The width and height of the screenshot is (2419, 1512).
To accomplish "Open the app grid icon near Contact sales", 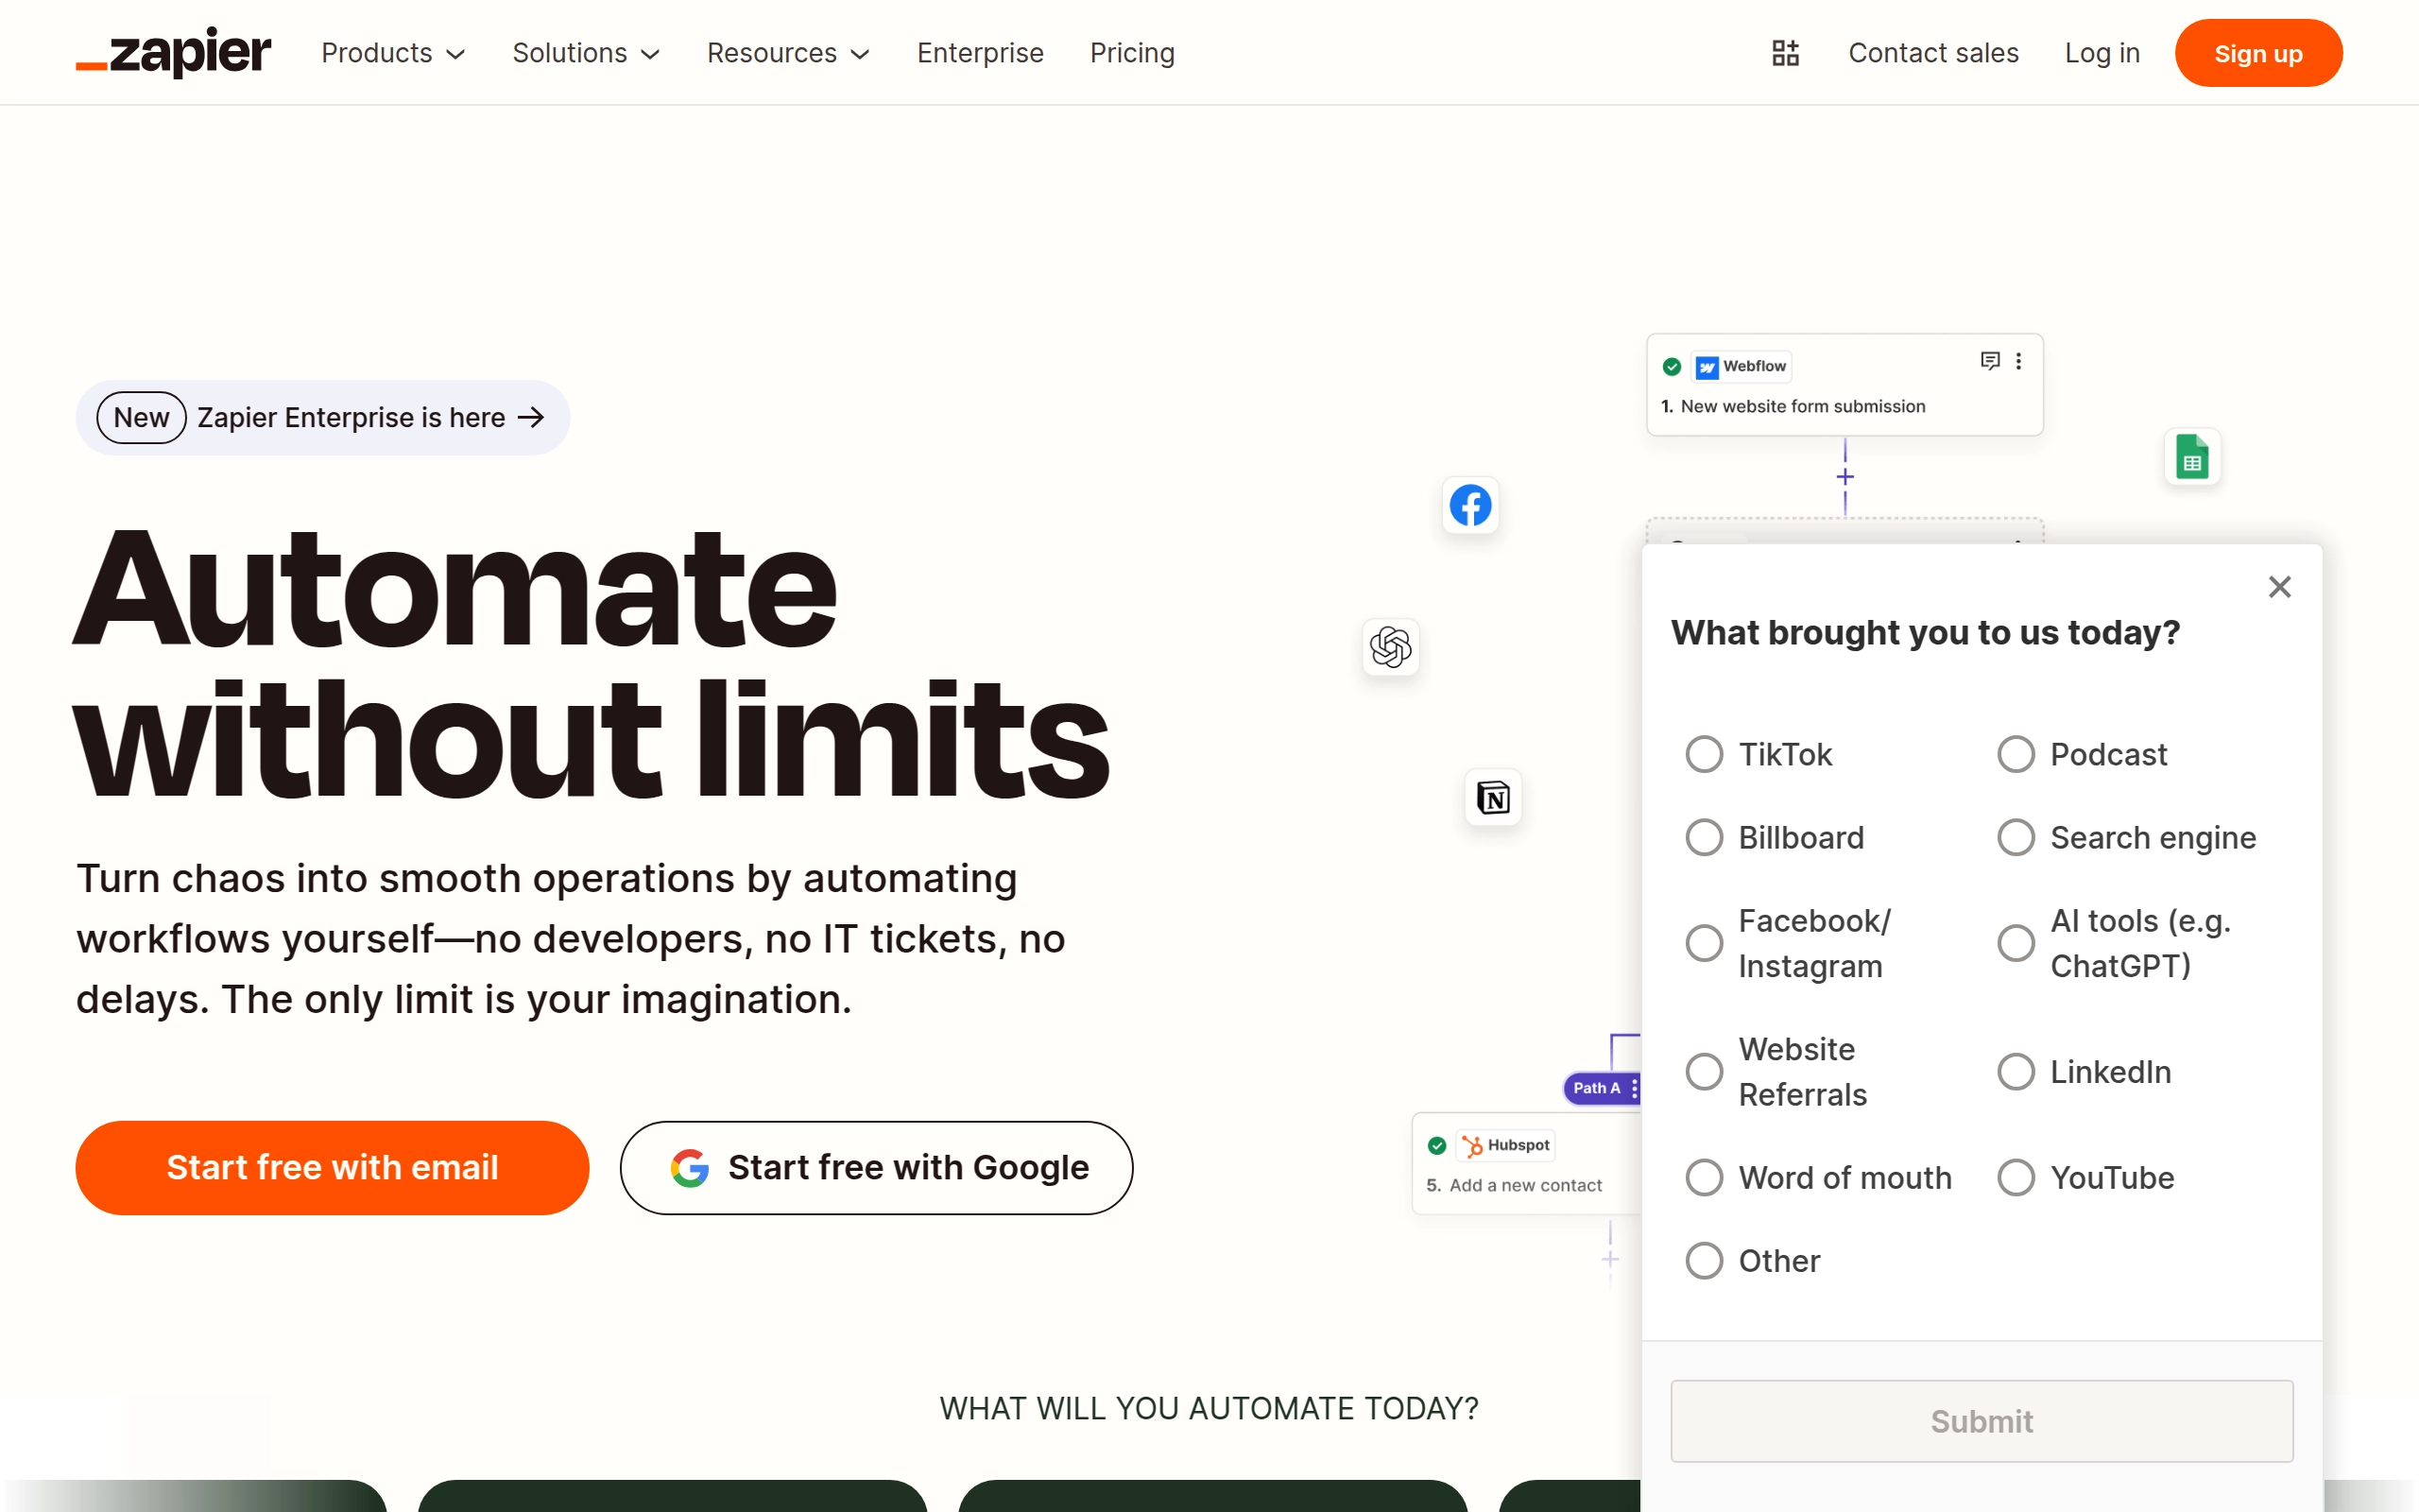I will [1785, 52].
